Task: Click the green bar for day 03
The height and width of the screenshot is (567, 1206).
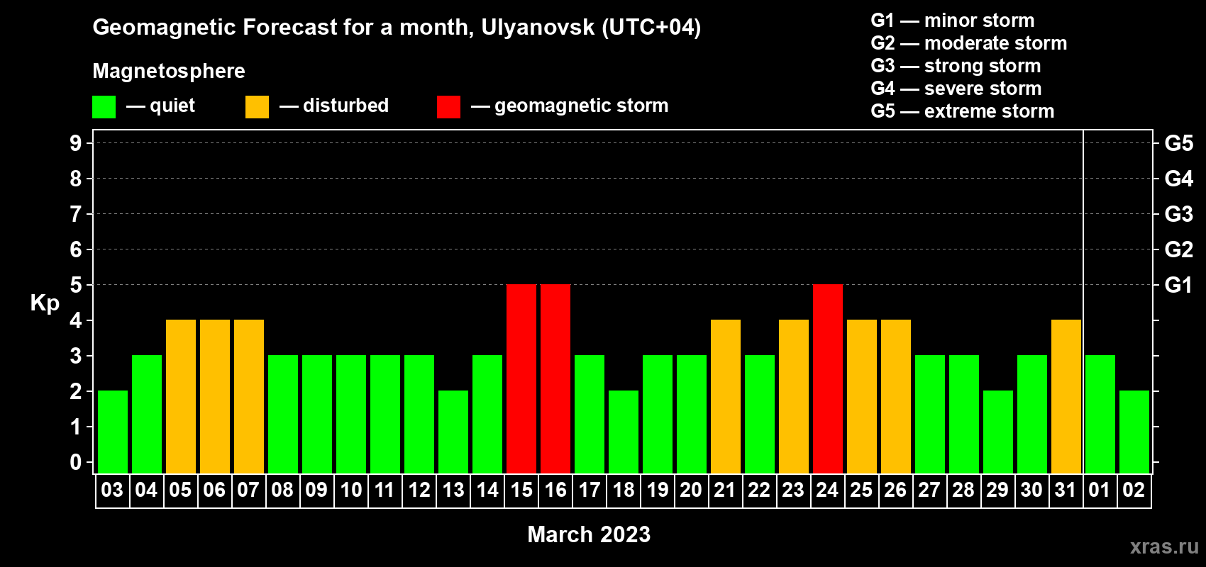Action: pos(113,432)
